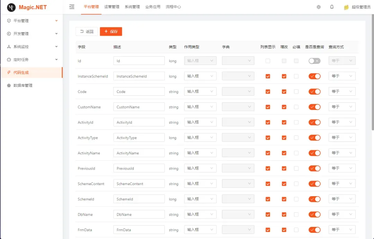Expand the 定时任务 sidebar menu chevron
The image size is (374, 239).
pos(56,59)
